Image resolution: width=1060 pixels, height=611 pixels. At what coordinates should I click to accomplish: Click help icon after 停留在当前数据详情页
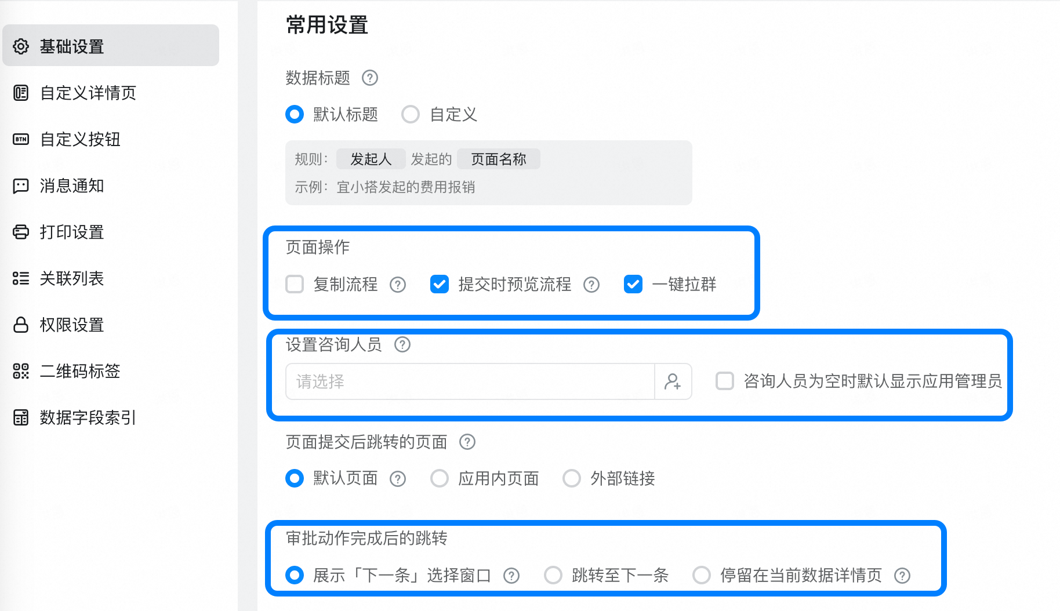(x=902, y=576)
